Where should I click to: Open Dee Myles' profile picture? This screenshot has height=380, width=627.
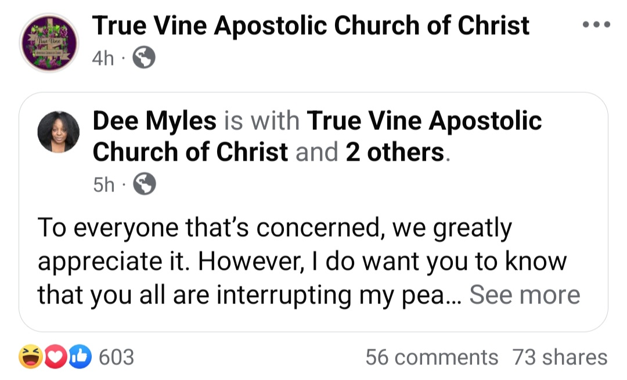coord(58,132)
